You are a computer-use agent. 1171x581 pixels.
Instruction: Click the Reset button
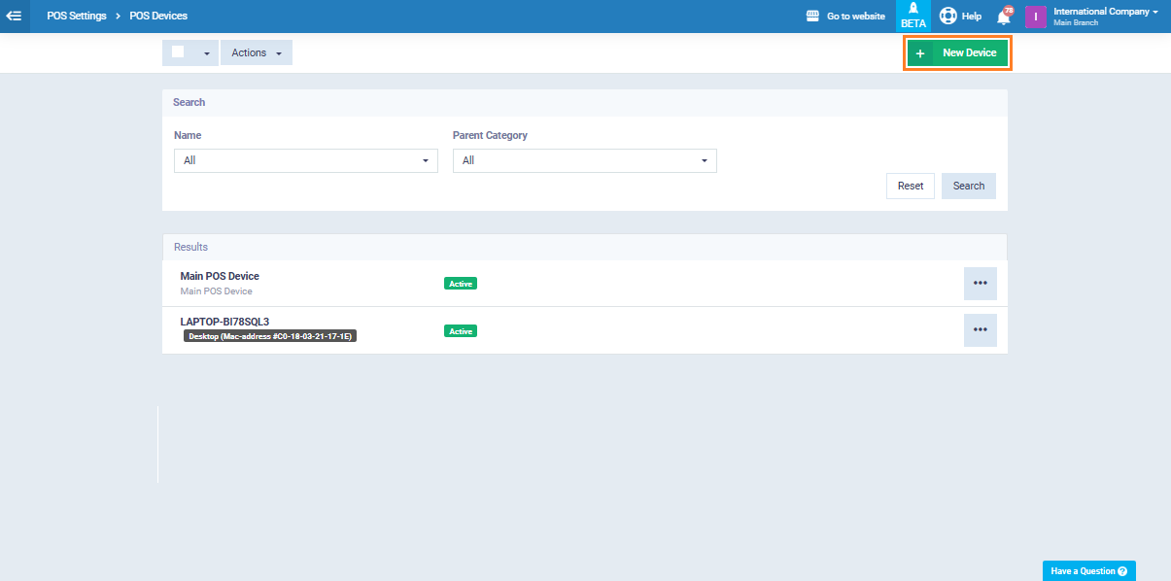[910, 186]
